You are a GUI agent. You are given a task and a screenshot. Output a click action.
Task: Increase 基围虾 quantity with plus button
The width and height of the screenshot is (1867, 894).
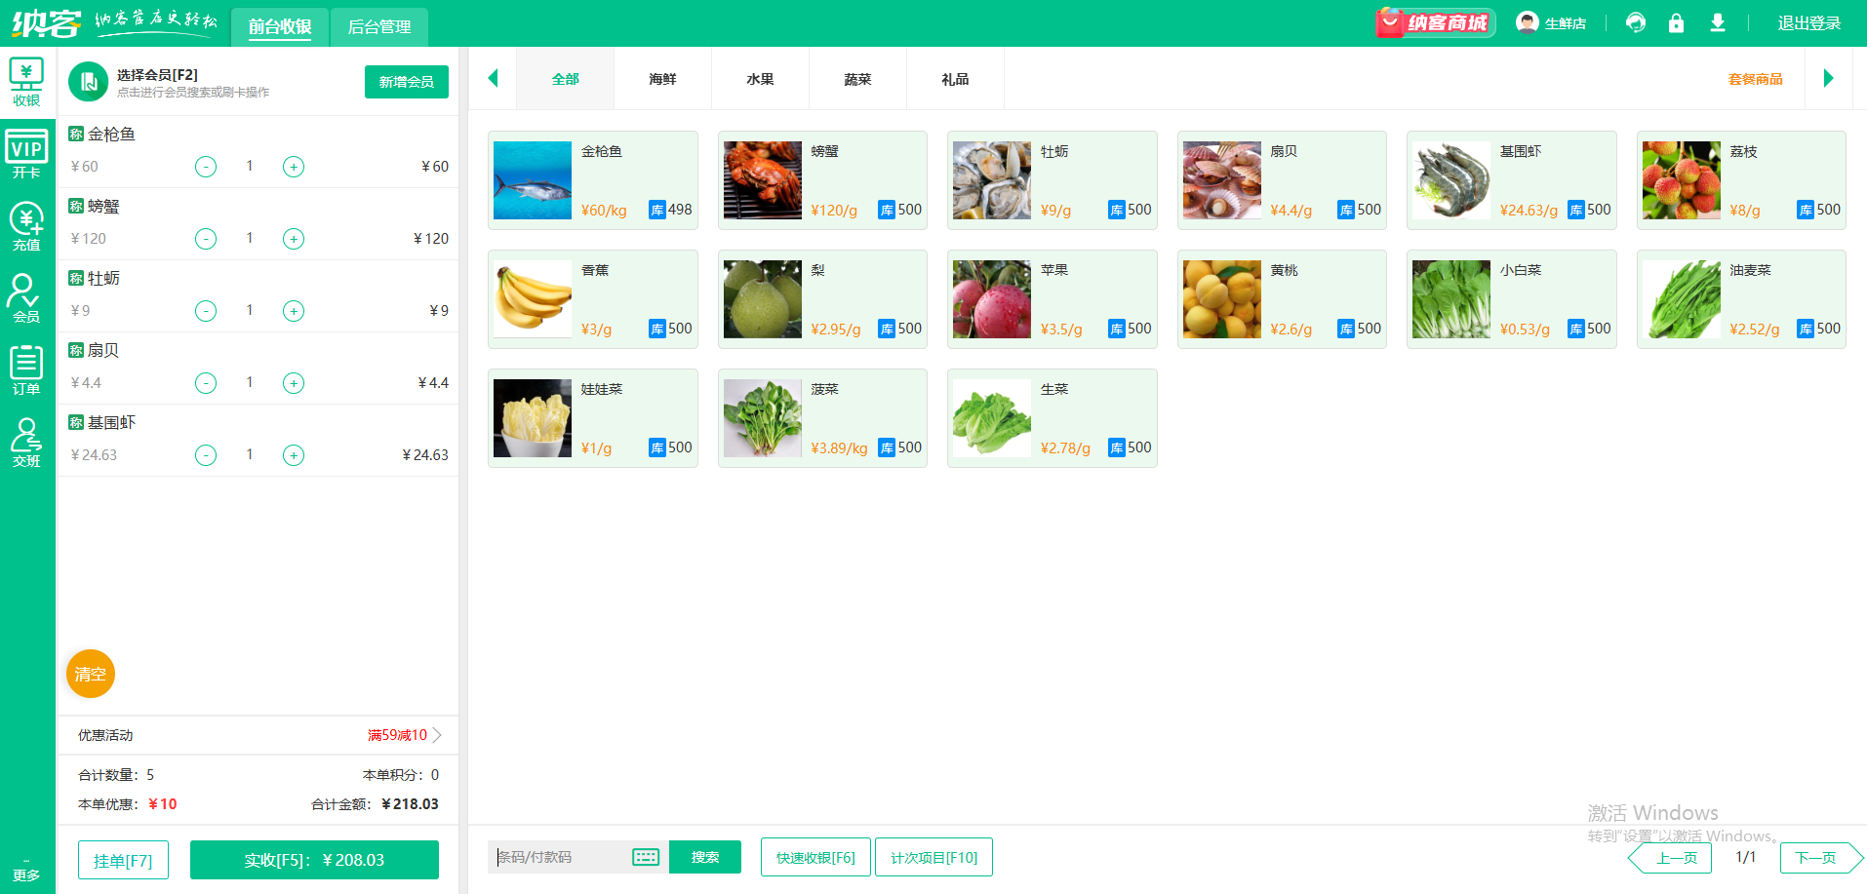pos(294,455)
